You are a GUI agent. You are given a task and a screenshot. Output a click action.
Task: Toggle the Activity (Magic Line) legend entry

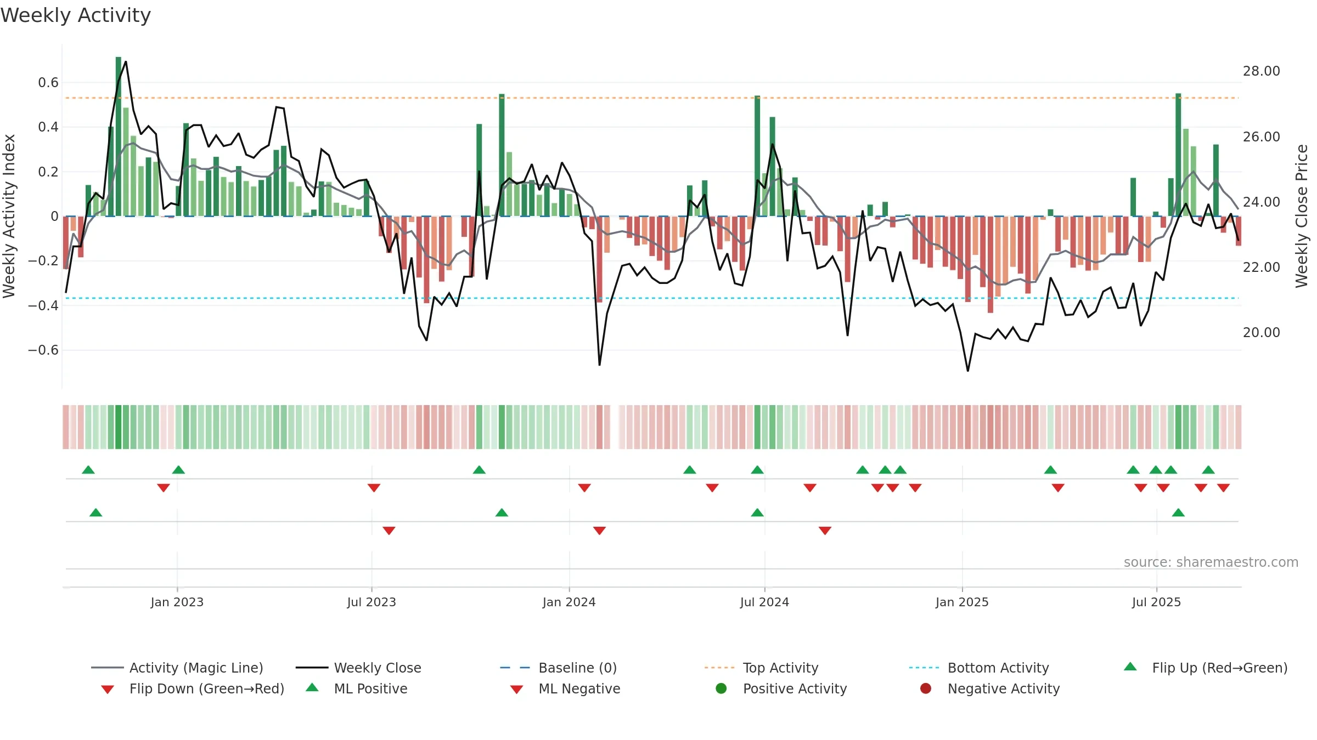click(177, 668)
